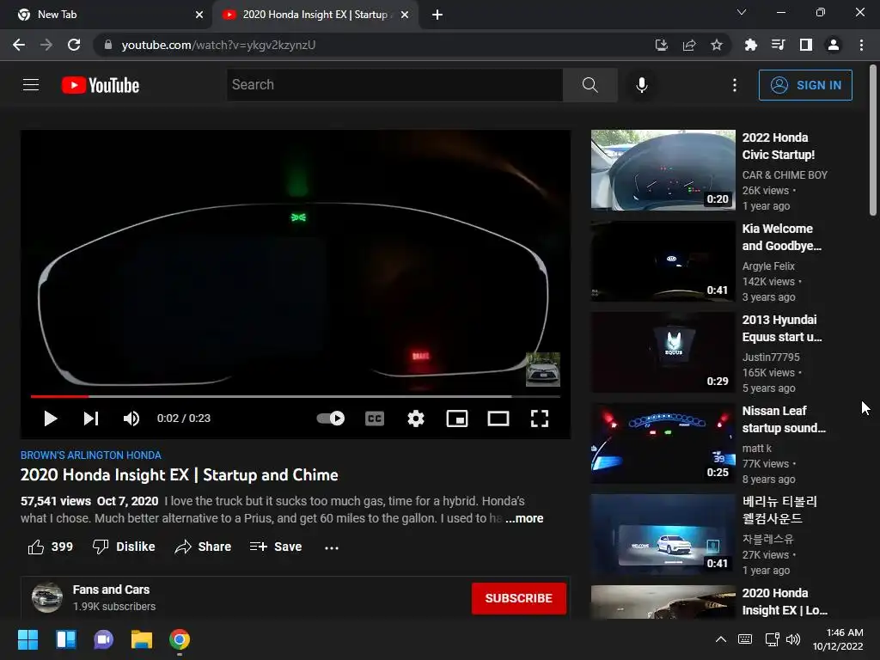Image resolution: width=880 pixels, height=660 pixels.
Task: Subscribe to Fans and Cars
Action: (518, 598)
